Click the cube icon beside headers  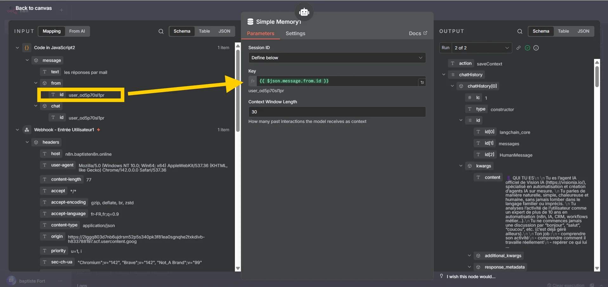36,142
